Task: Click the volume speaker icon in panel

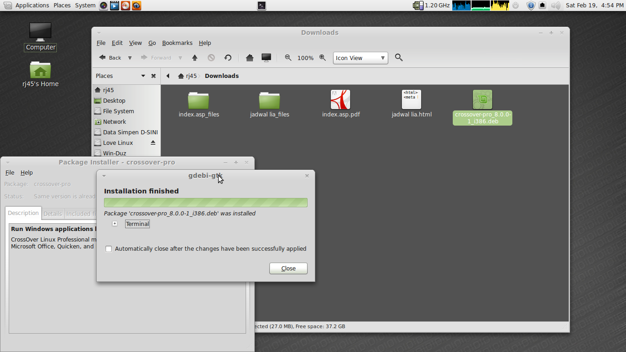Action: (x=555, y=5)
